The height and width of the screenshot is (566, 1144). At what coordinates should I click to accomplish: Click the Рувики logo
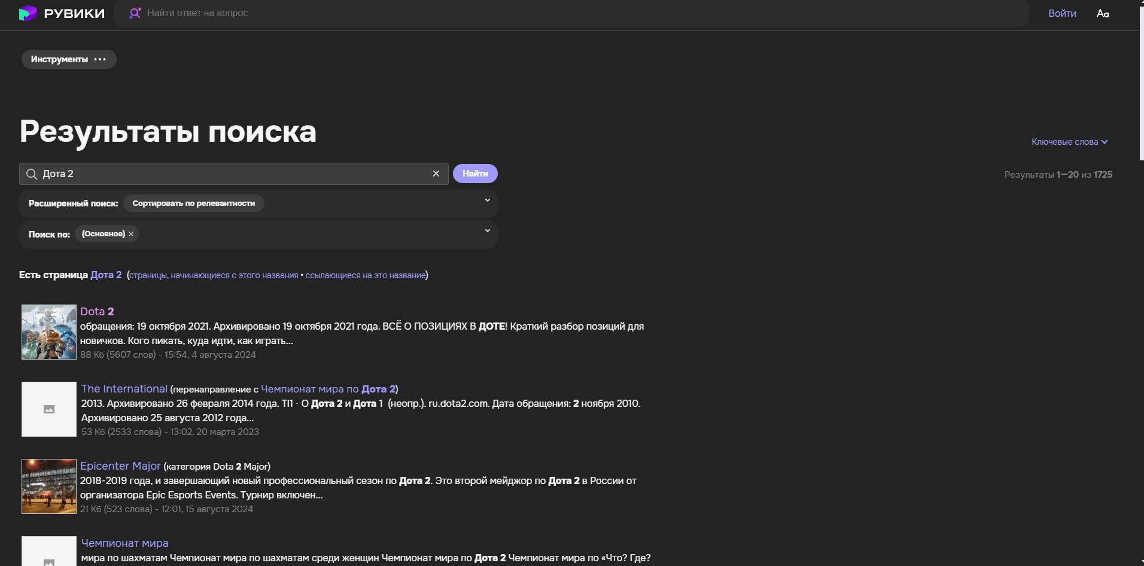[62, 13]
